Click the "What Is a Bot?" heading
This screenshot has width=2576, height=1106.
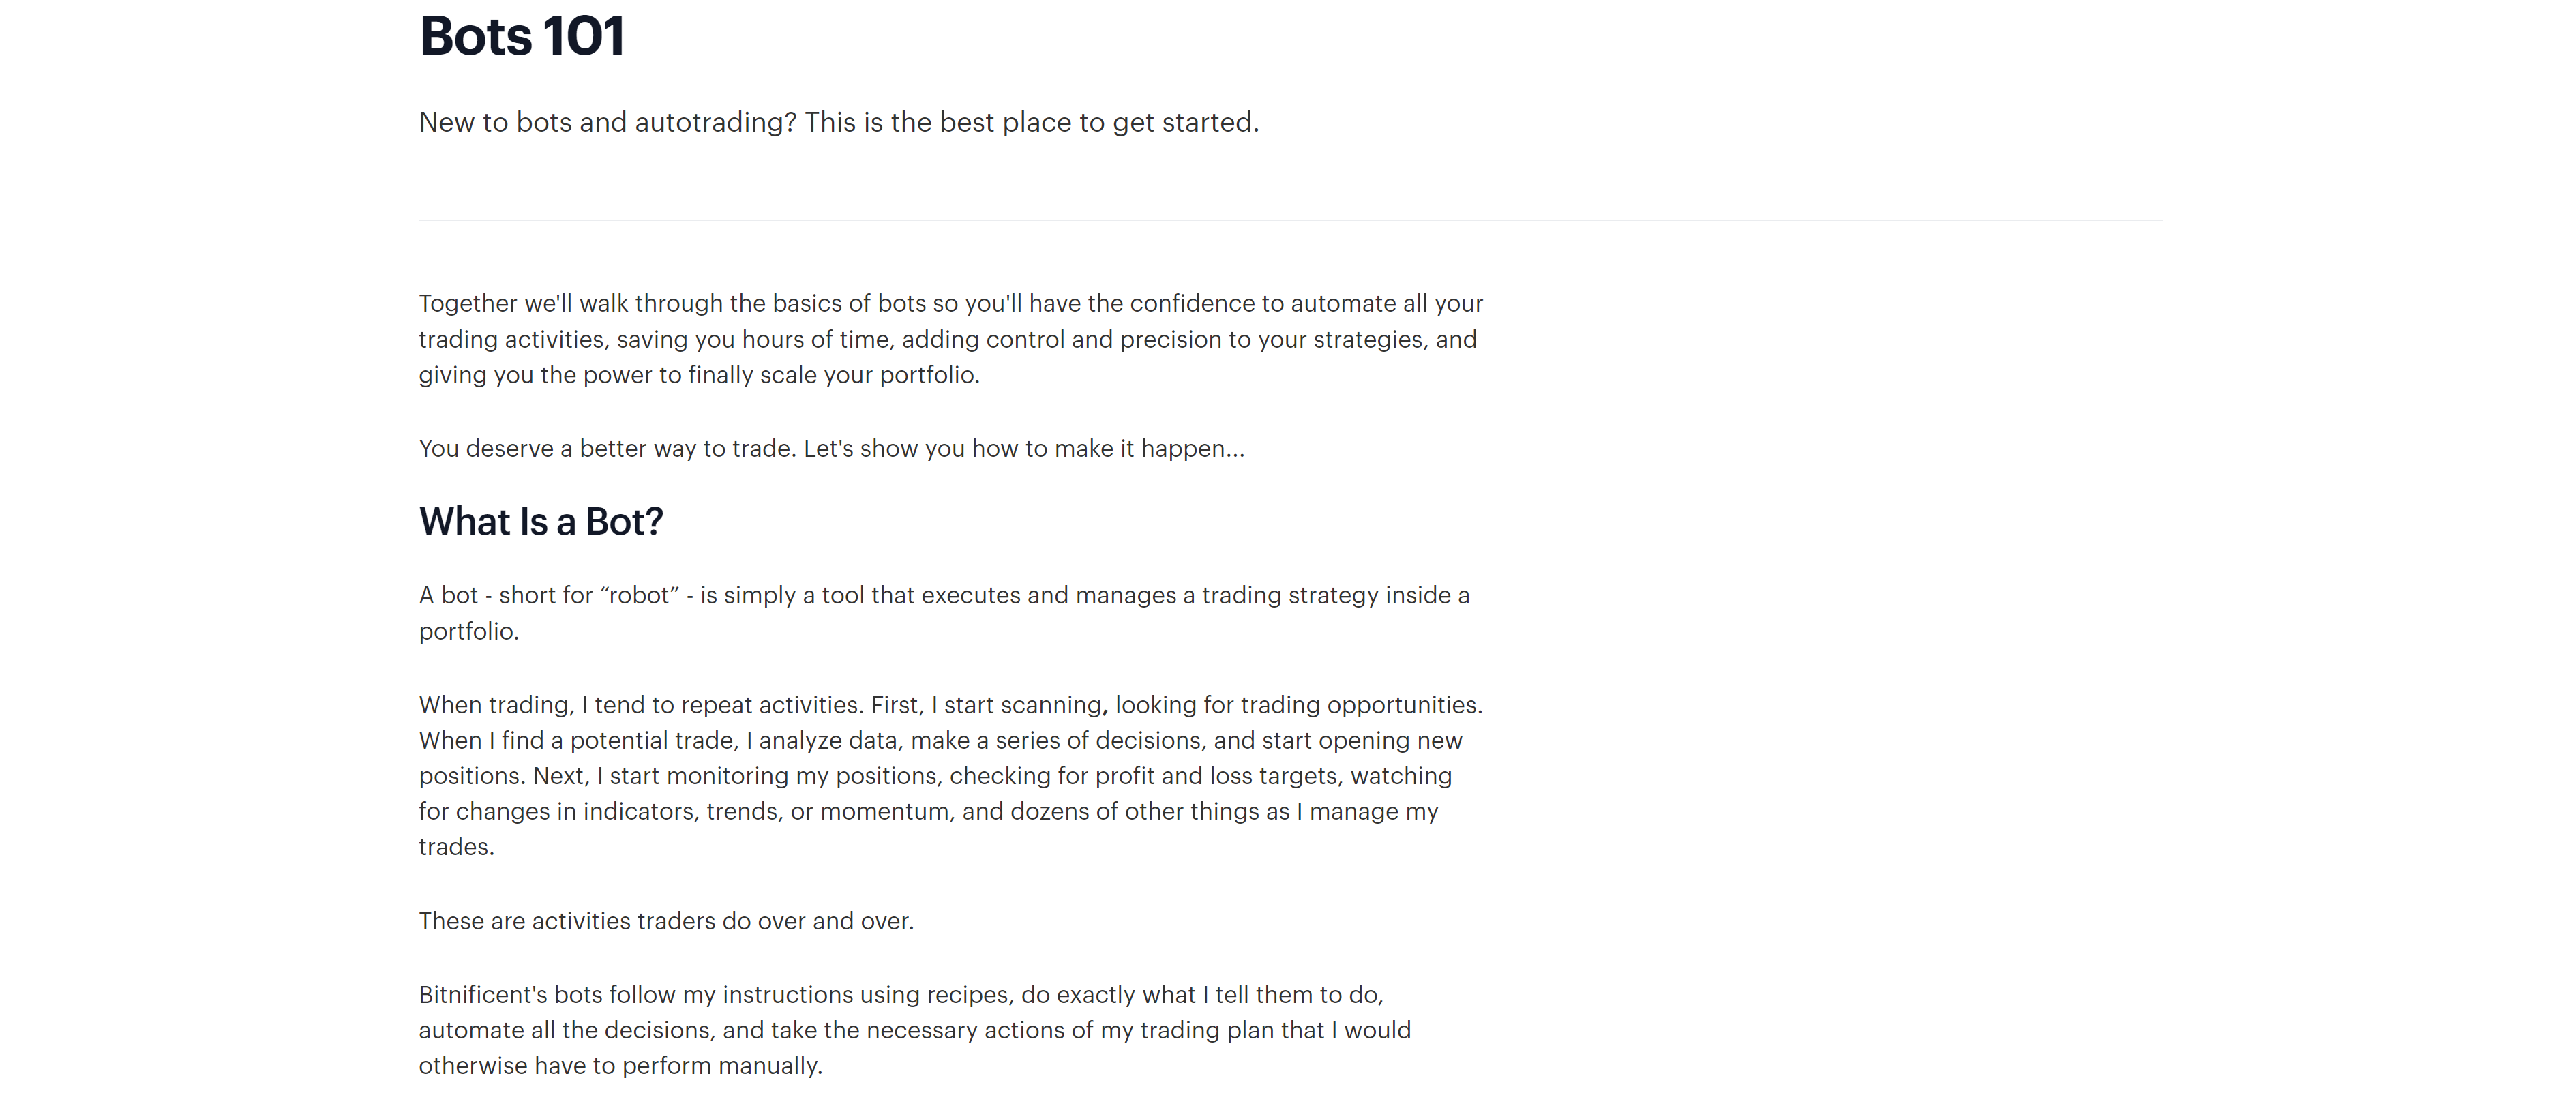coord(541,522)
